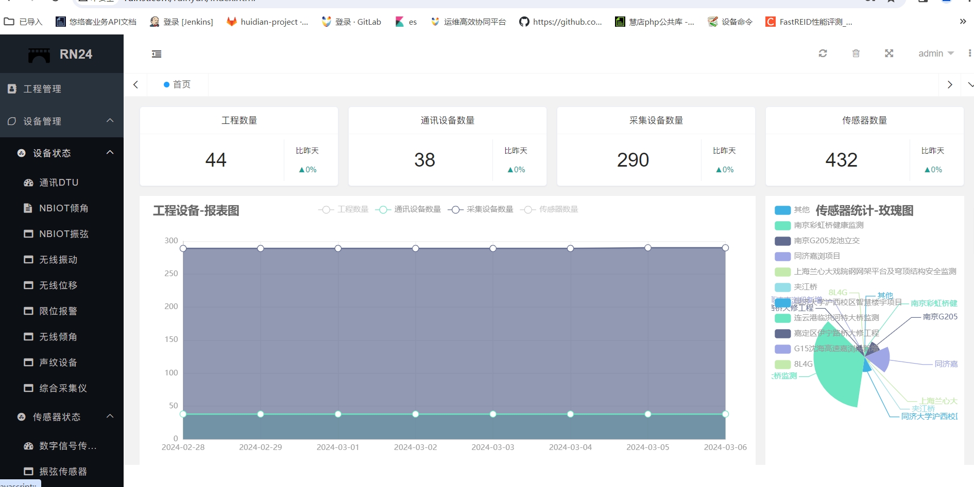
Task: Toggle 同济嘉浏项目 legend entry
Action: point(807,256)
